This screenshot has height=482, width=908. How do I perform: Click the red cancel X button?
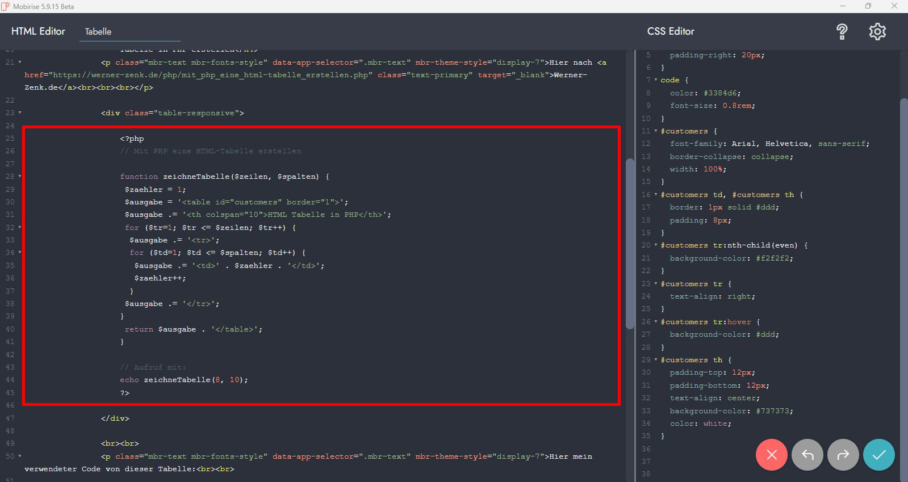pyautogui.click(x=771, y=455)
